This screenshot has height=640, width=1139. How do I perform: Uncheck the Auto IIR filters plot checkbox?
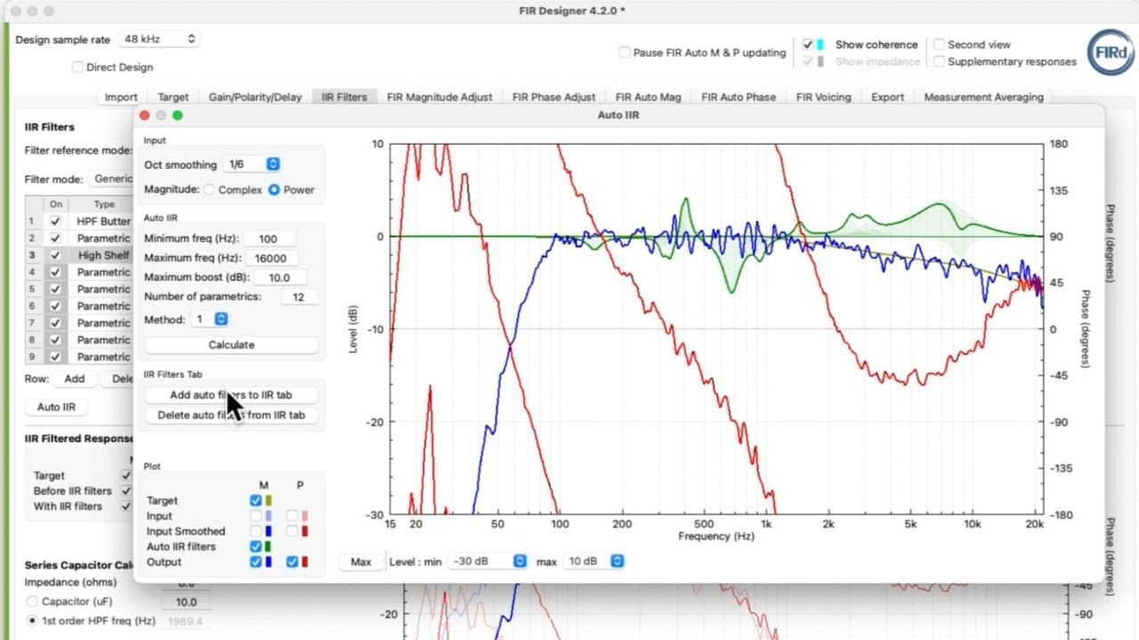tap(256, 547)
